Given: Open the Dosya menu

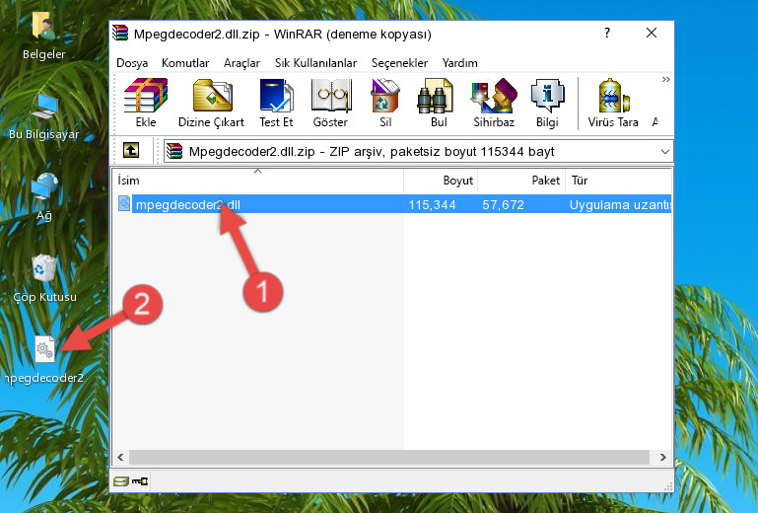Looking at the screenshot, I should click(132, 63).
